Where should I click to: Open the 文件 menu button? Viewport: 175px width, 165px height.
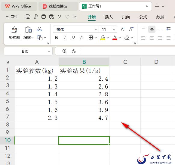point(12,17)
